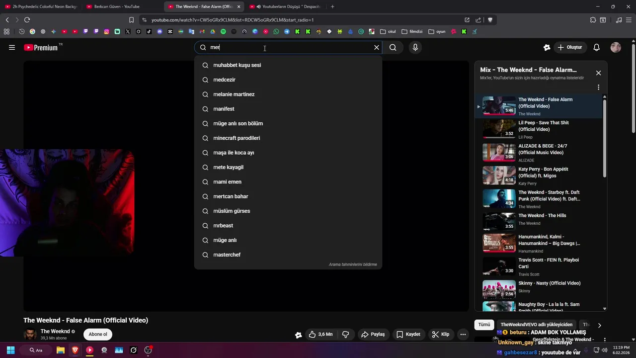The width and height of the screenshot is (636, 358).
Task: Expand chip row with right chevron
Action: (599, 325)
